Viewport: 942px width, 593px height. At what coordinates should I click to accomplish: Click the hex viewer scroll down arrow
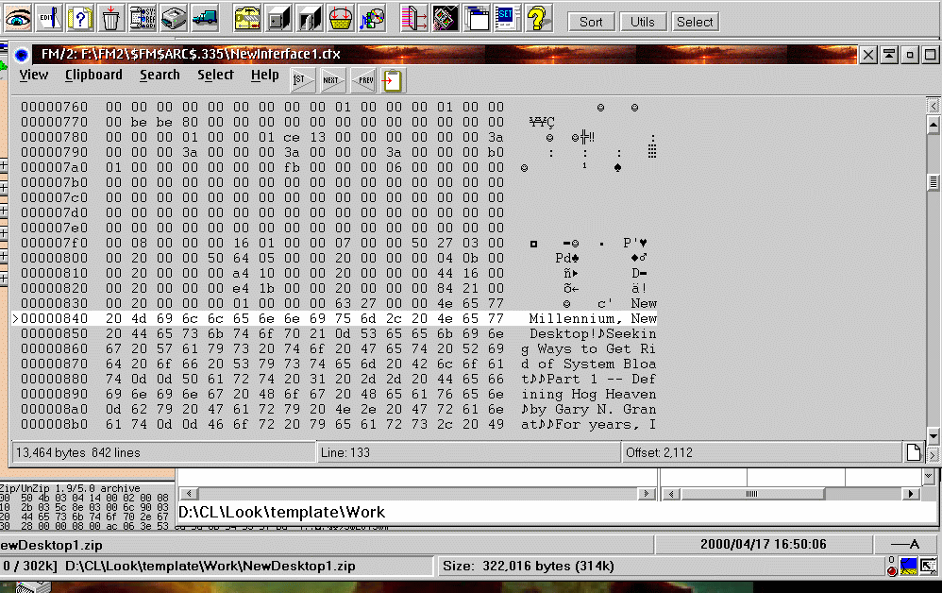933,435
